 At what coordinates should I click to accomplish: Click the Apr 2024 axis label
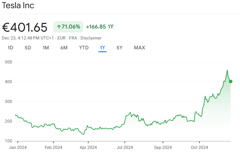[88, 148]
